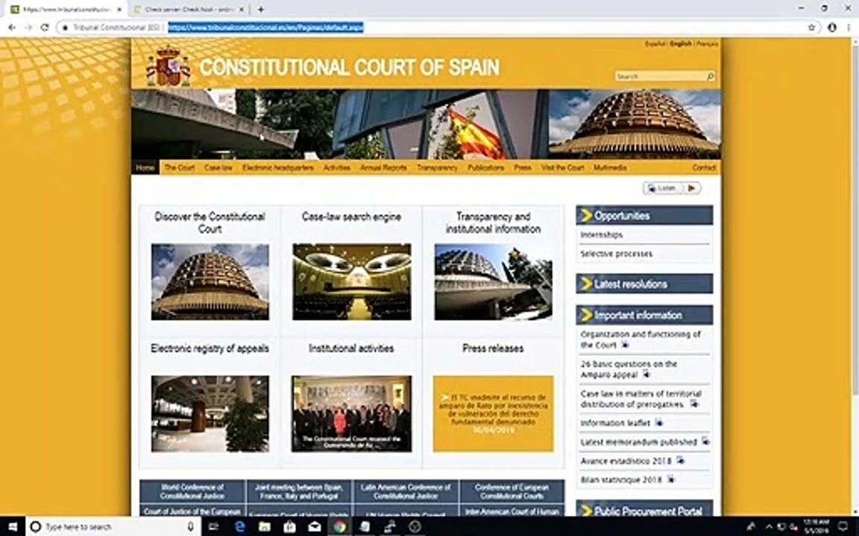Open 26 basic questions on Amparo appeal
Screen dimensions: 859x536
[629, 369]
